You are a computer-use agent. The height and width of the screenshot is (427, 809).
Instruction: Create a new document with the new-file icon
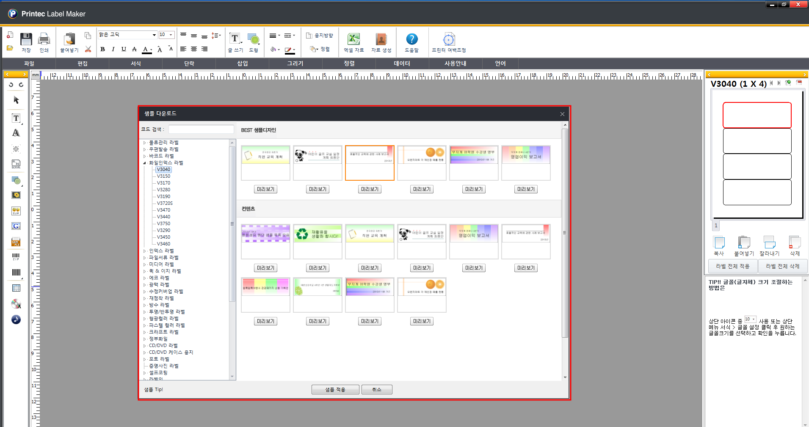10,35
